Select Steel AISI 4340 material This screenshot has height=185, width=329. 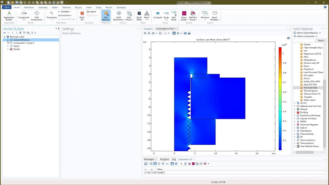point(310,85)
